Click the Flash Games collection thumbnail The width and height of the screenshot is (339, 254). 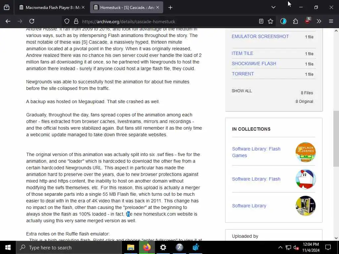306,152
